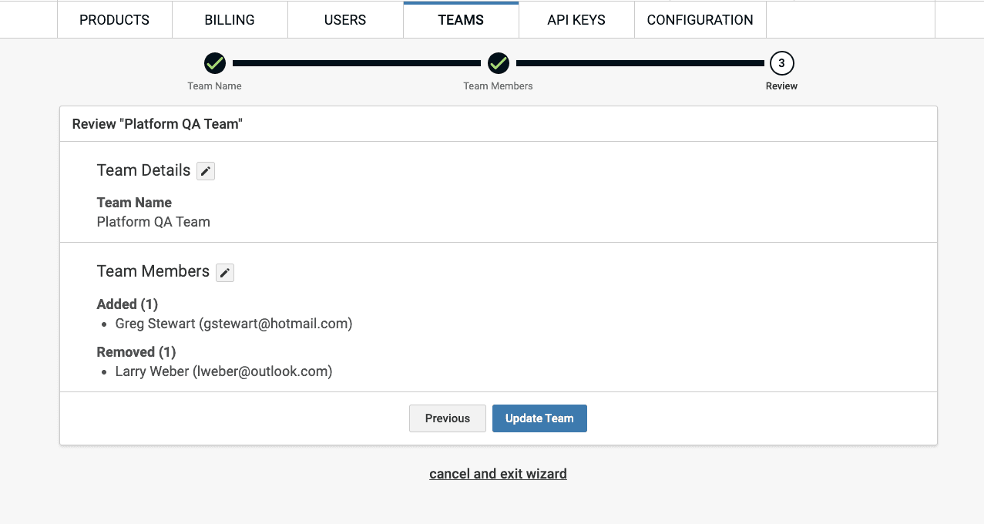Click progress bar between Team Members and Review
This screenshot has width=984, height=524.
coord(640,63)
